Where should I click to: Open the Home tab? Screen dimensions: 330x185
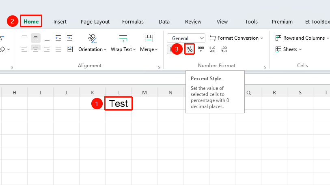[x=31, y=21]
